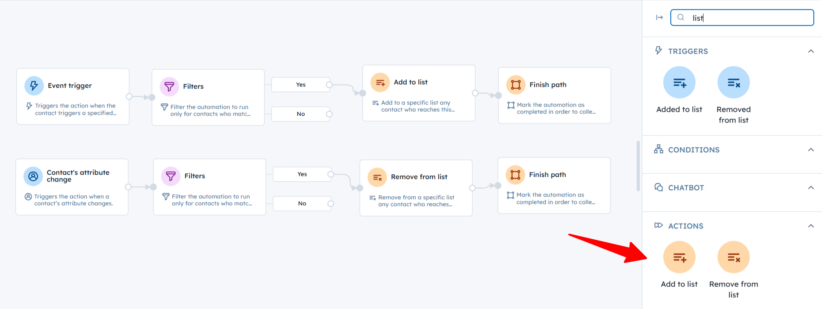Click the Added to list trigger icon

679,83
